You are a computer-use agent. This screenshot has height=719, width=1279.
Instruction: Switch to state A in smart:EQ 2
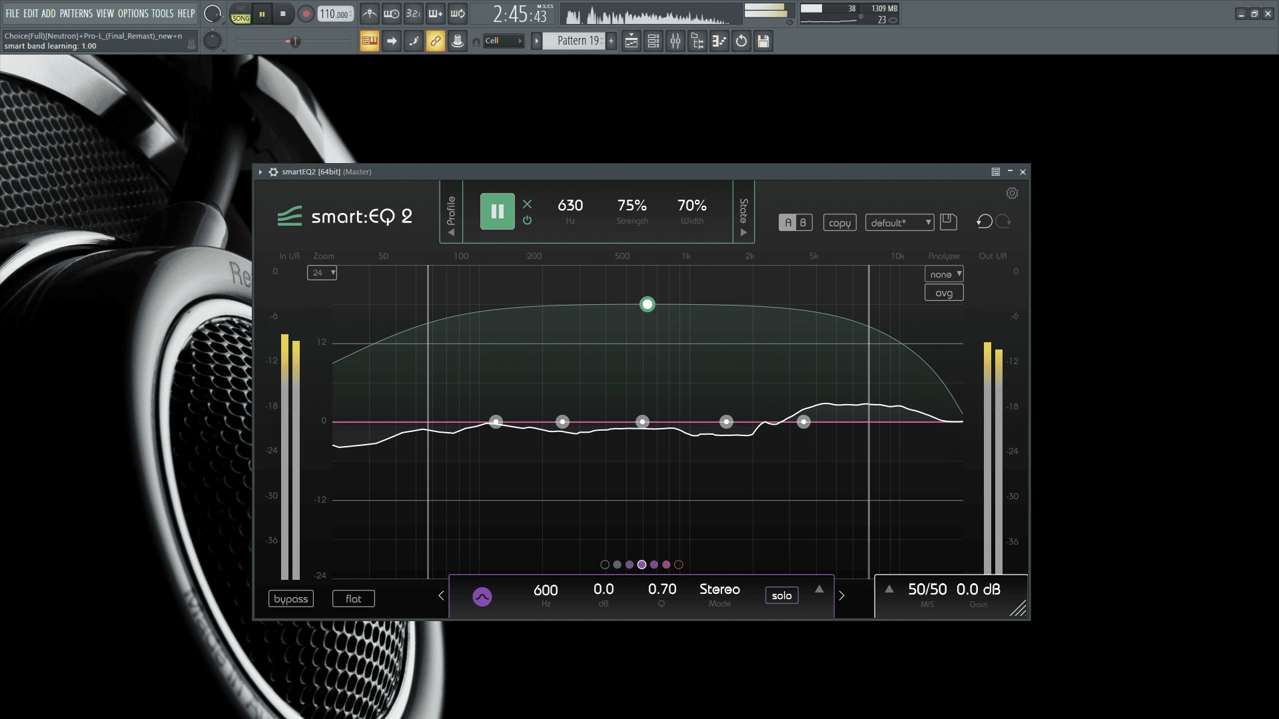(x=788, y=222)
